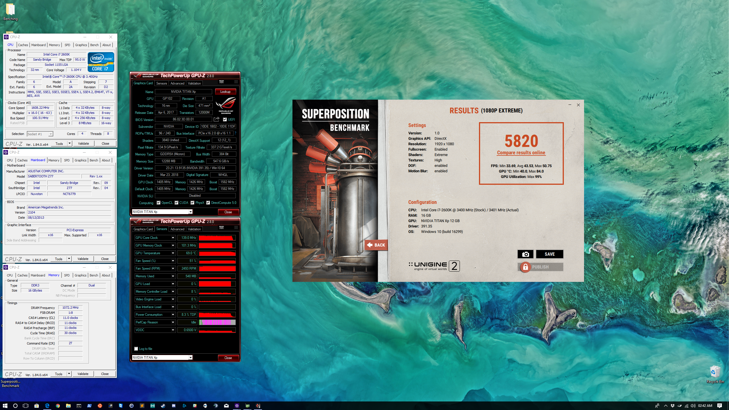Viewport: 729px width, 410px height.
Task: Click the Bus Interface question mark in GPU-Z
Action: (236, 133)
